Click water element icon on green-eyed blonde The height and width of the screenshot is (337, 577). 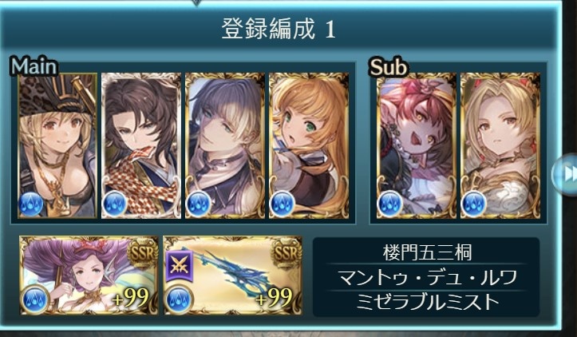point(283,204)
